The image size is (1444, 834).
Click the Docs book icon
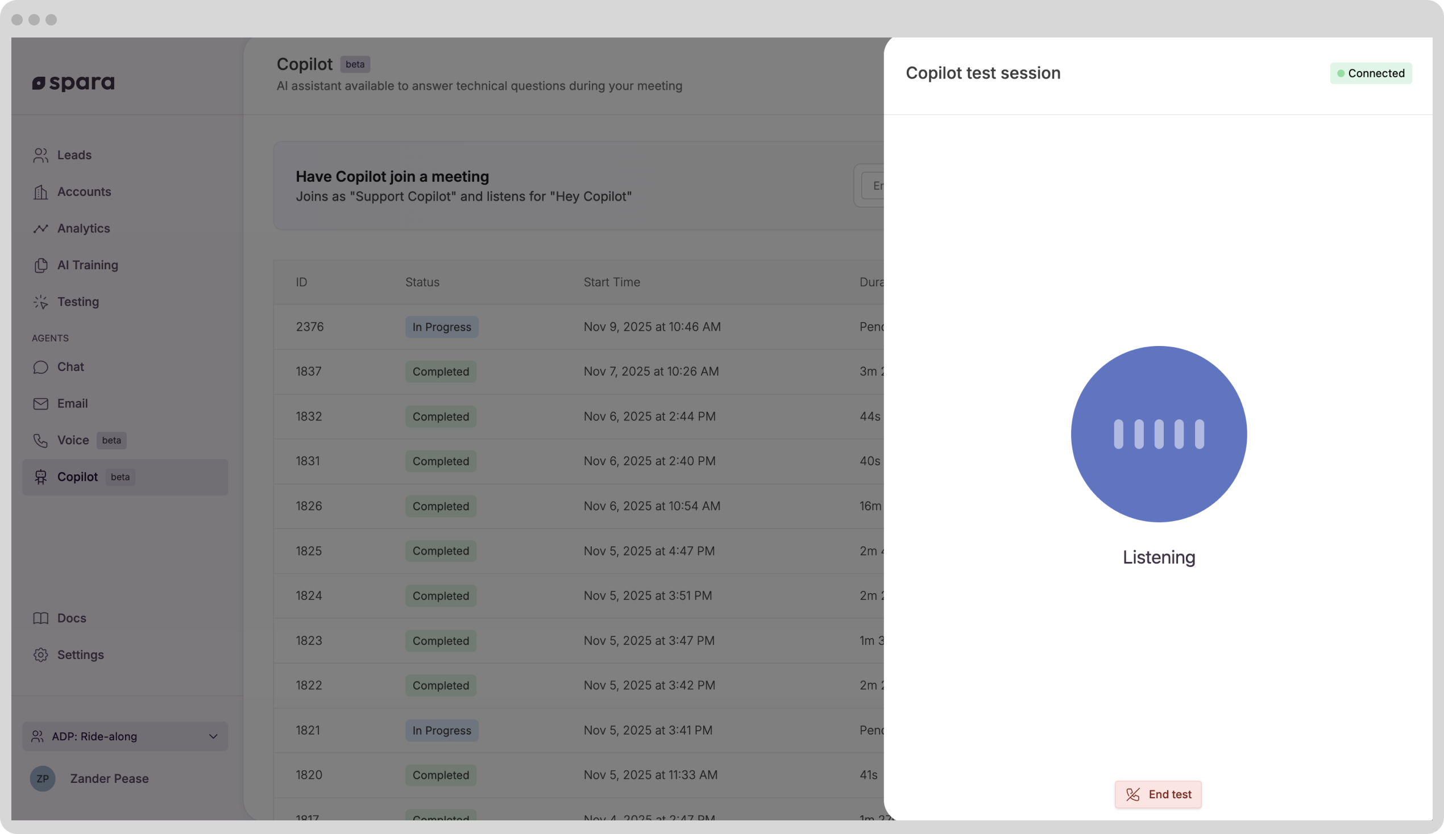click(x=40, y=618)
